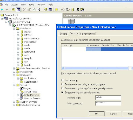Open the Help menu in menu bar
The height and width of the screenshot is (120, 133).
(x=51, y=5)
